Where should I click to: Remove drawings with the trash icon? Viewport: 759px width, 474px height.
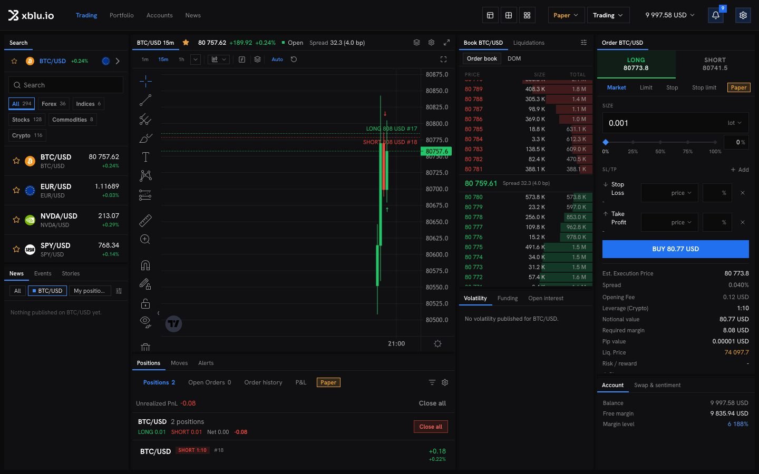(x=145, y=347)
